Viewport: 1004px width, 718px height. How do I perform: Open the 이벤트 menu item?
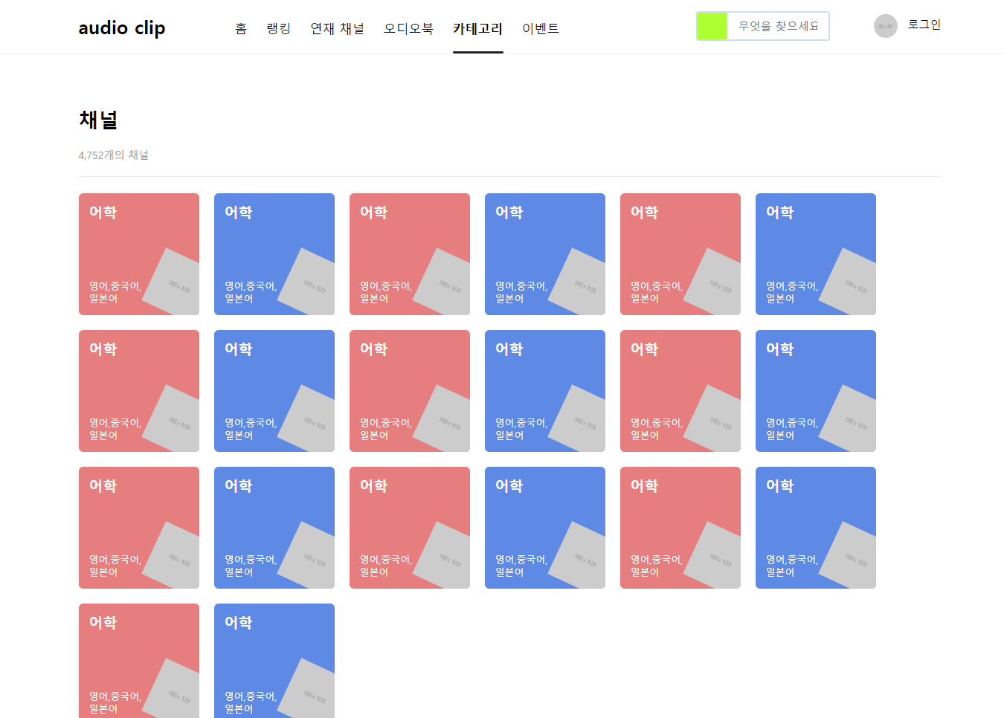[x=541, y=28]
